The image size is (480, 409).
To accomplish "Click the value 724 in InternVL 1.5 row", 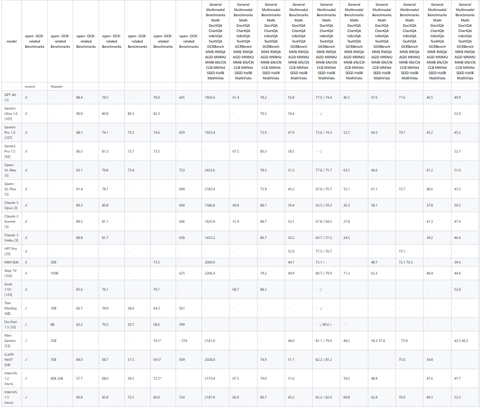I will tap(182, 397).
